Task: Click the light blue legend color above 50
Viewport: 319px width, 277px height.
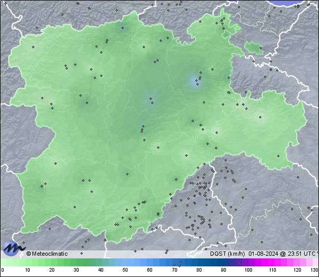Action: (125, 262)
